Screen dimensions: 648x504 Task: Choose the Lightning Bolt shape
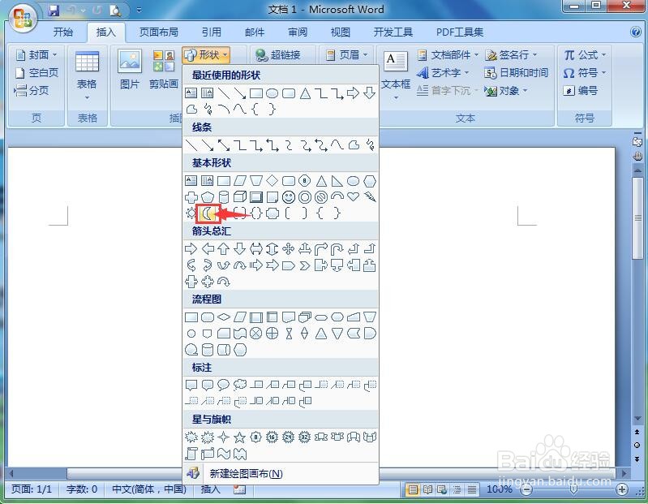[x=370, y=197]
